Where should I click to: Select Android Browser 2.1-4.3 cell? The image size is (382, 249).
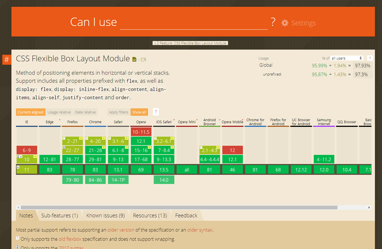210,150
